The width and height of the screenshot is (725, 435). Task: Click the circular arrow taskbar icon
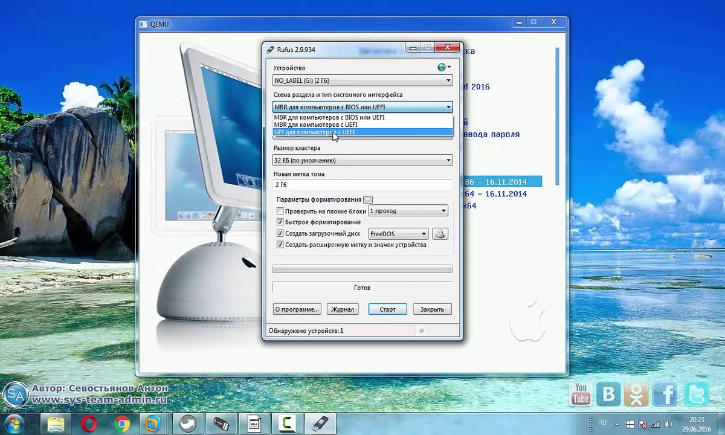(188, 424)
